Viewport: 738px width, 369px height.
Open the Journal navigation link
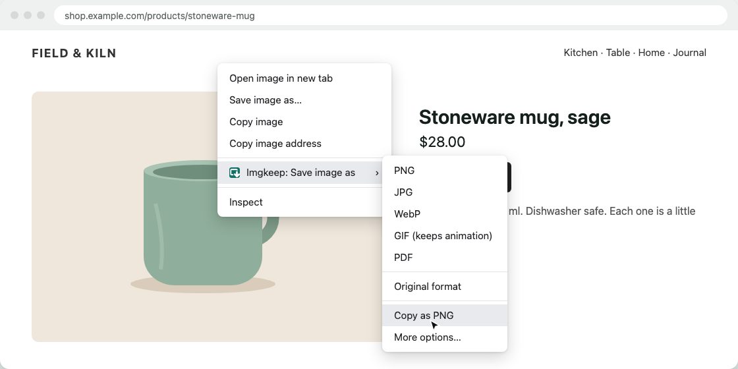(689, 53)
